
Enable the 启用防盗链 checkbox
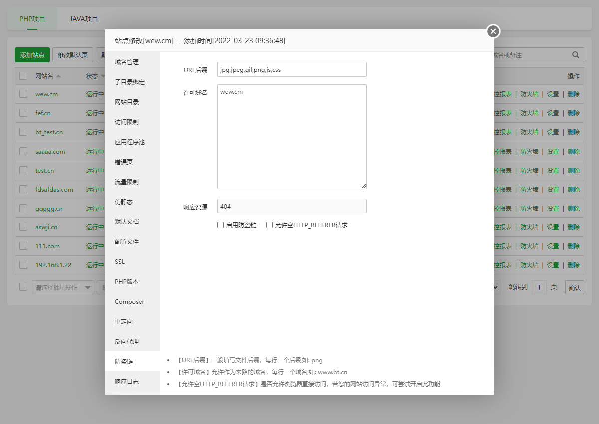coord(220,225)
